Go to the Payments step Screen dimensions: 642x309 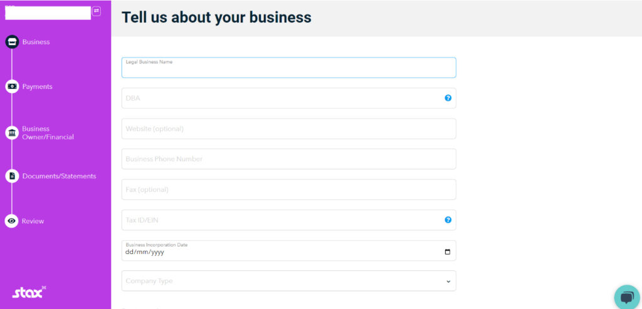coord(38,86)
